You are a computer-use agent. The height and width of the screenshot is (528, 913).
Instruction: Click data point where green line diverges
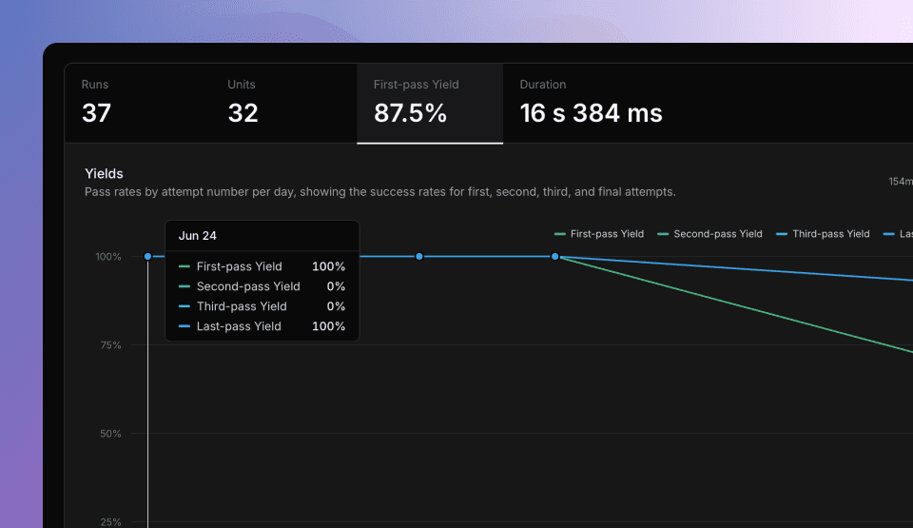coord(554,256)
